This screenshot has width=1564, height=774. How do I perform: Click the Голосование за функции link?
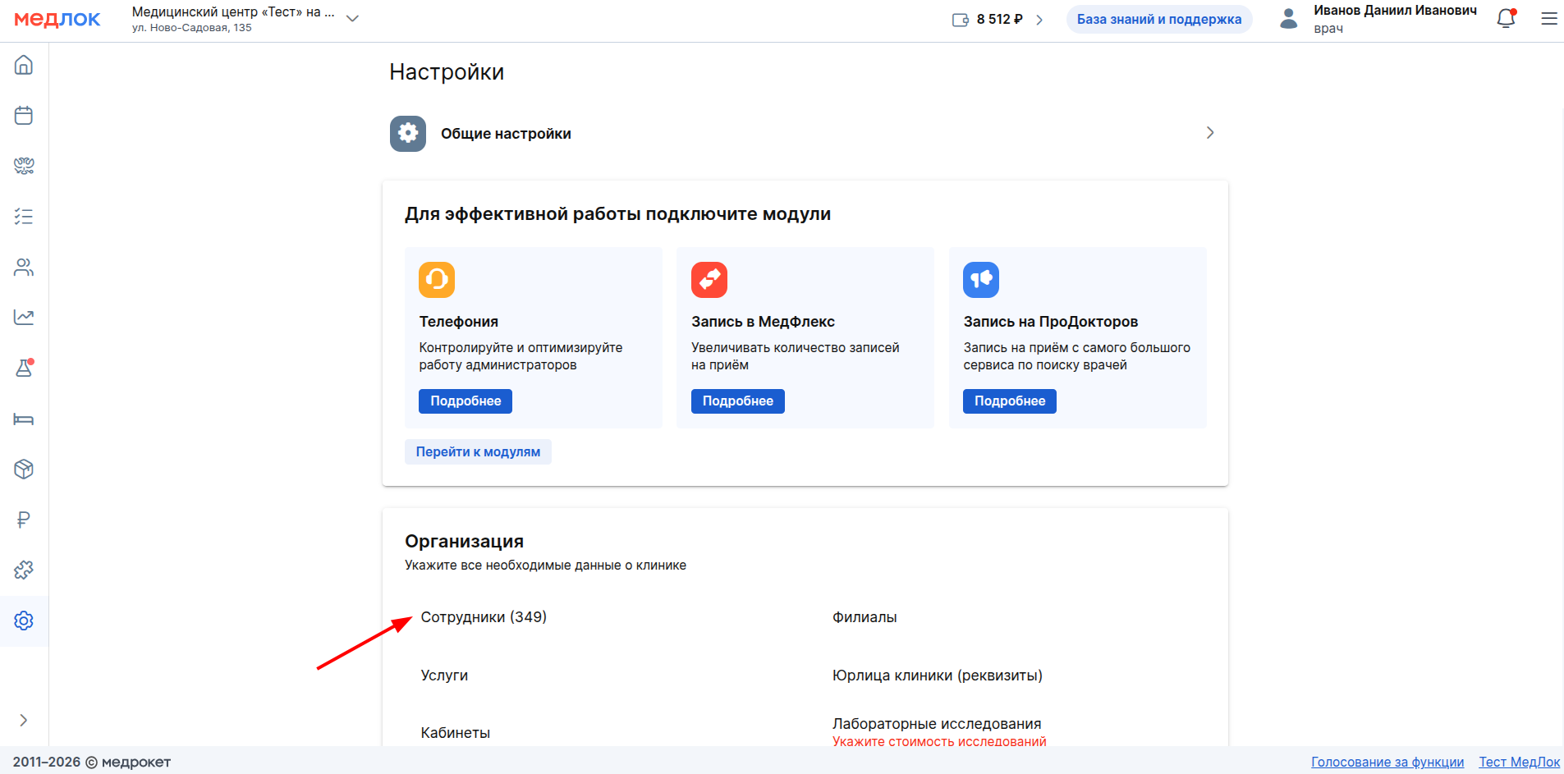pyautogui.click(x=1387, y=762)
